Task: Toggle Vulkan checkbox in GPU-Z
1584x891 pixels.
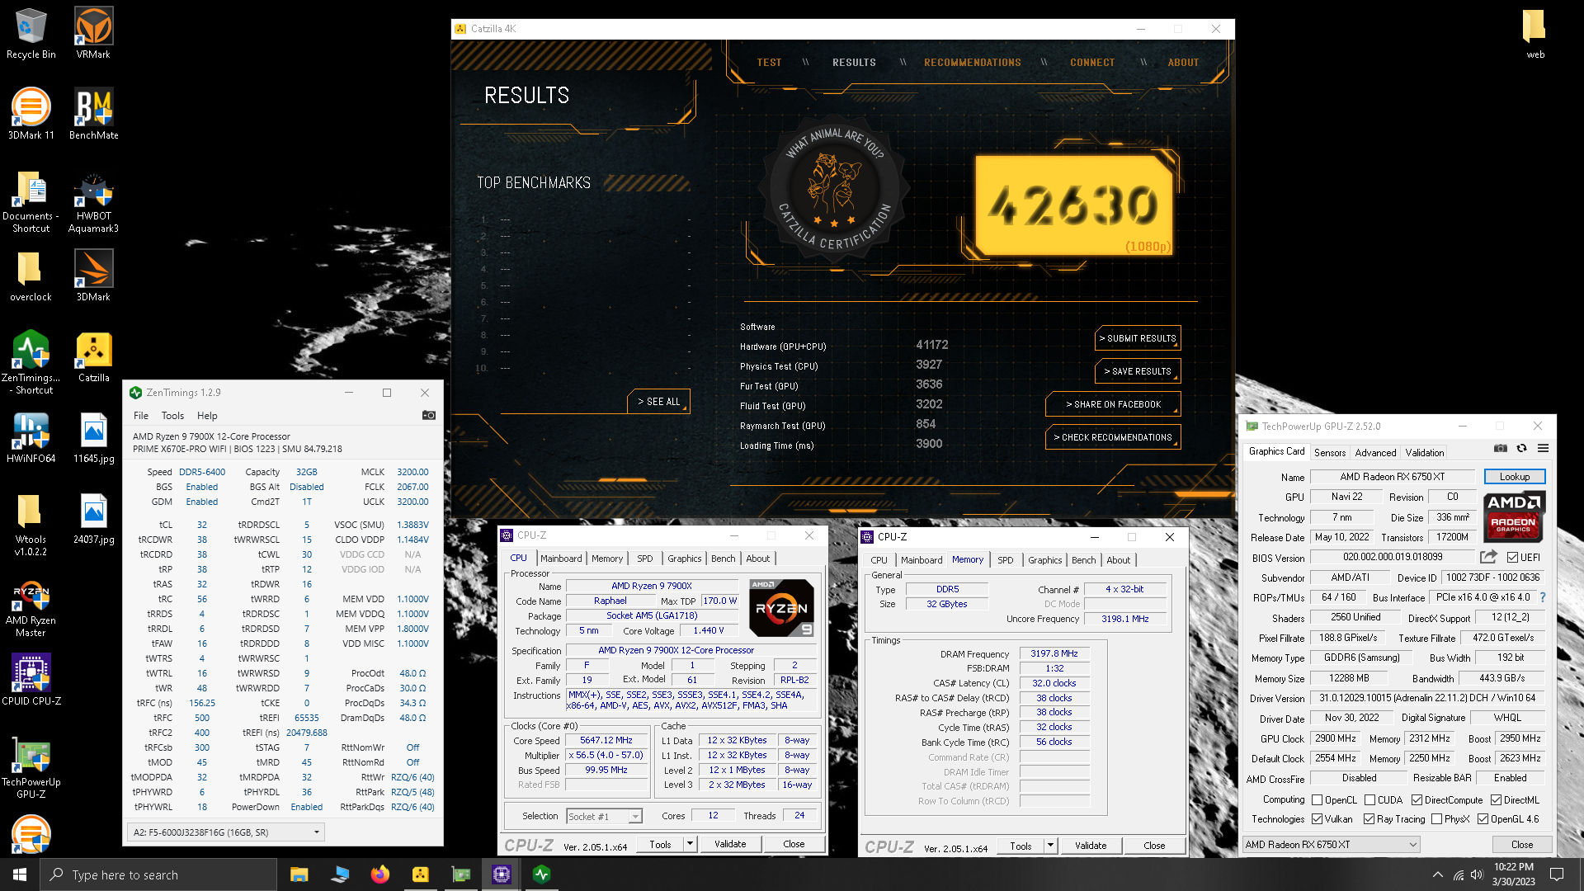Action: pyautogui.click(x=1318, y=819)
